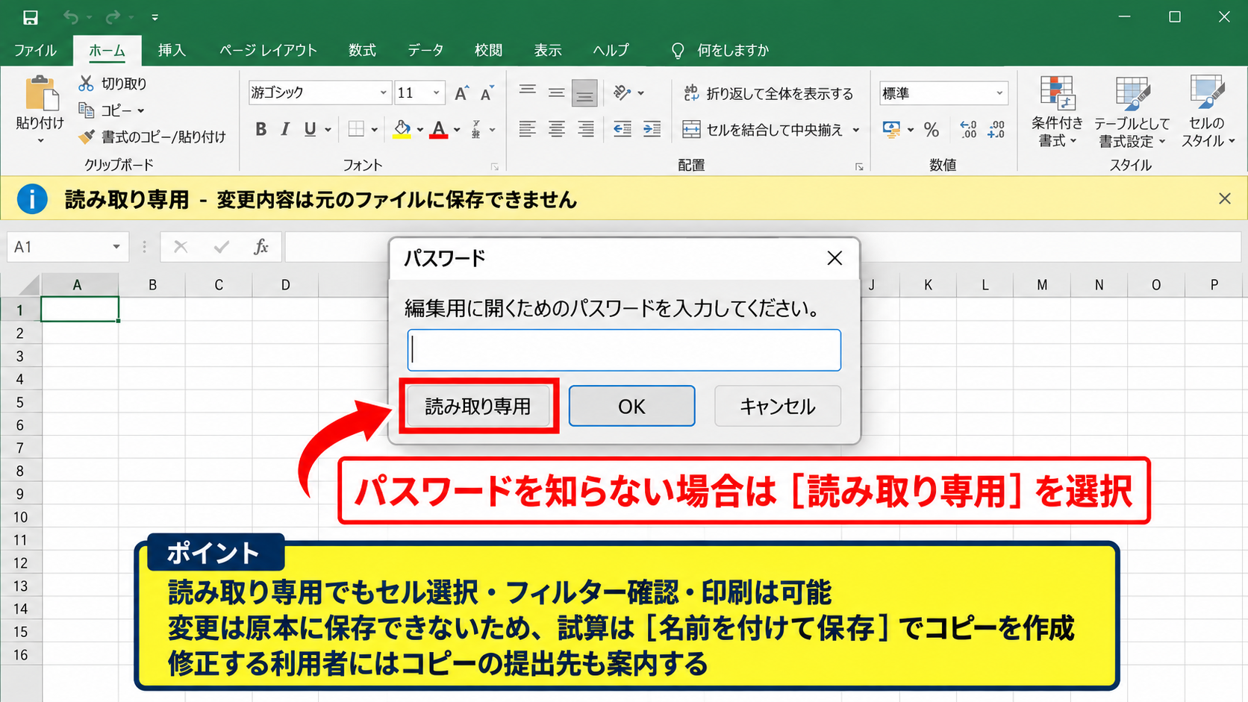
Task: Center text horizontally
Action: click(557, 129)
